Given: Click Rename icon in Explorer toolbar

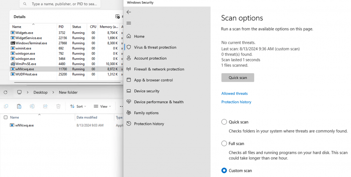Looking at the screenshot, I should (32, 106).
